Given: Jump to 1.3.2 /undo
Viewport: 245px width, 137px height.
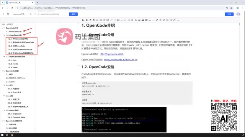Looking at the screenshot, I should (x=13, y=64).
